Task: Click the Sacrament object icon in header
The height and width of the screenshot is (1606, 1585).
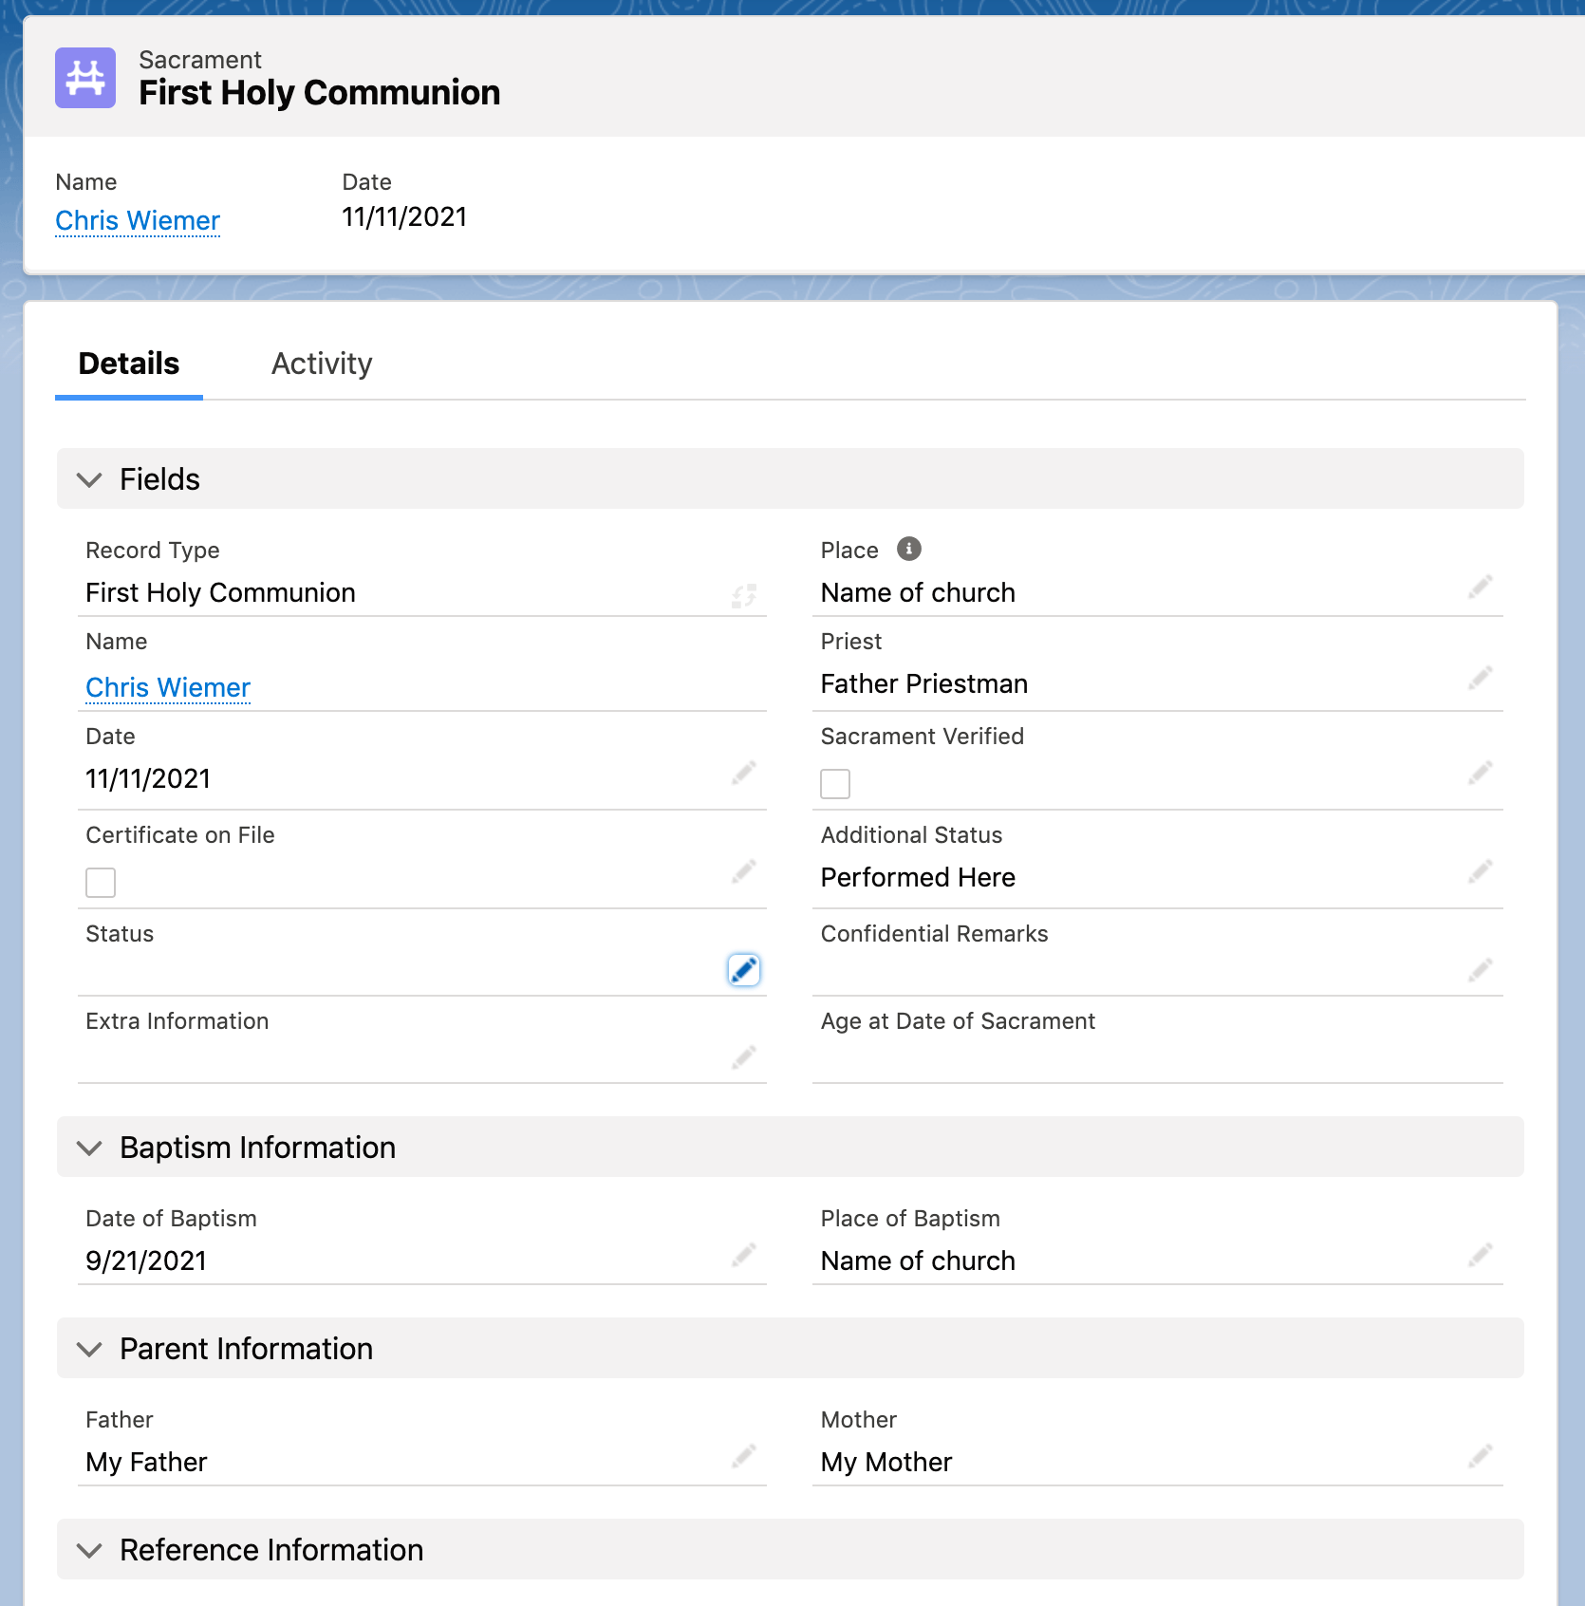Action: click(x=85, y=78)
